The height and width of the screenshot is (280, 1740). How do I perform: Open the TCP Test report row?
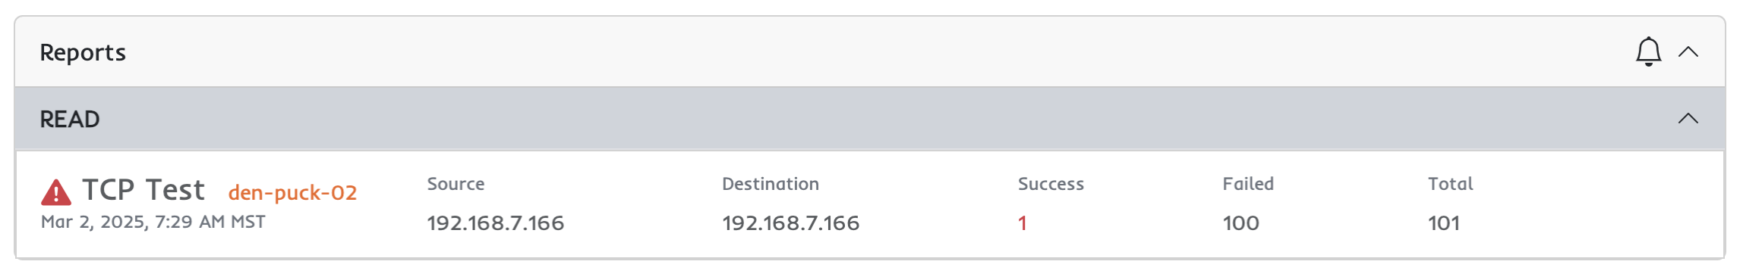(869, 204)
